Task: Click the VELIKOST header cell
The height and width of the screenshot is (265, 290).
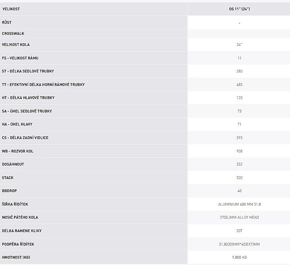Action: (x=11, y=9)
